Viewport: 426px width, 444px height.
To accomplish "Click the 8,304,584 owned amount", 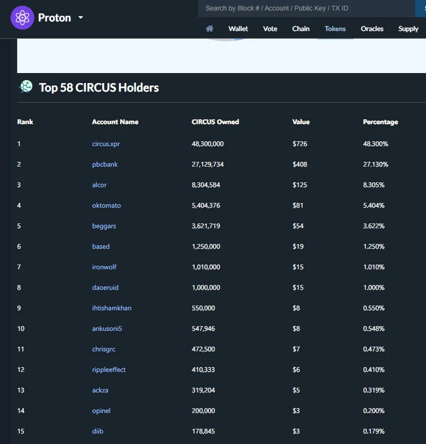I will tap(206, 185).
